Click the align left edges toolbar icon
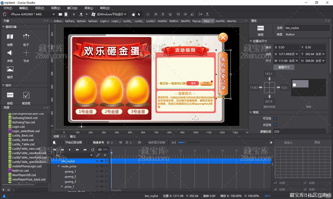The image size is (333, 199). pyautogui.click(x=156, y=14)
